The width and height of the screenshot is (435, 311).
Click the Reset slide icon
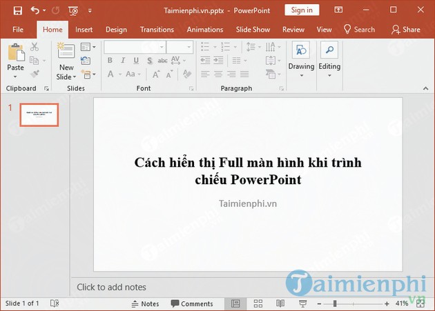(x=86, y=61)
